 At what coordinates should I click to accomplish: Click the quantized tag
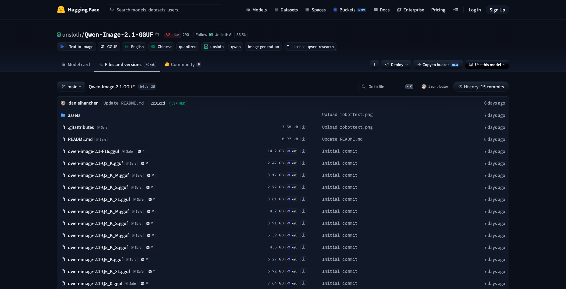(188, 47)
